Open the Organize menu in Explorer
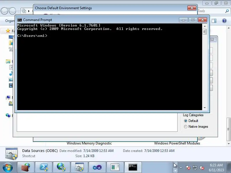Viewport: 231px width, 173px height. click(10, 21)
